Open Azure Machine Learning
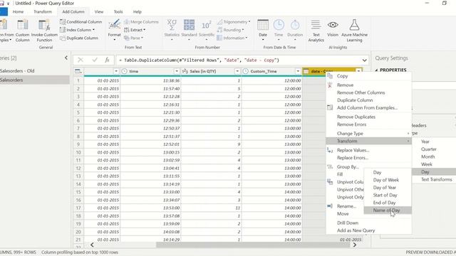This screenshot has height=256, width=456. tap(354, 31)
